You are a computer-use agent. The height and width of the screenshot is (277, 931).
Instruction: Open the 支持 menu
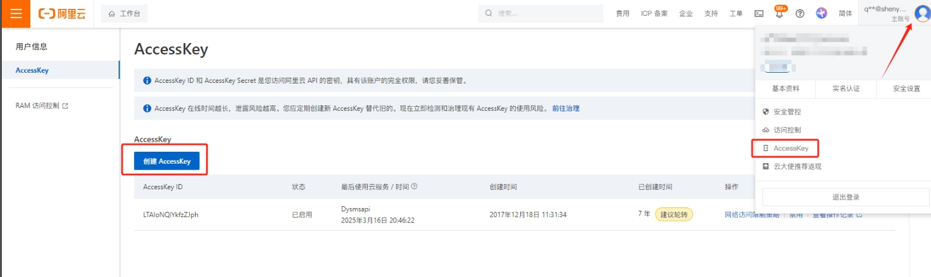(711, 14)
